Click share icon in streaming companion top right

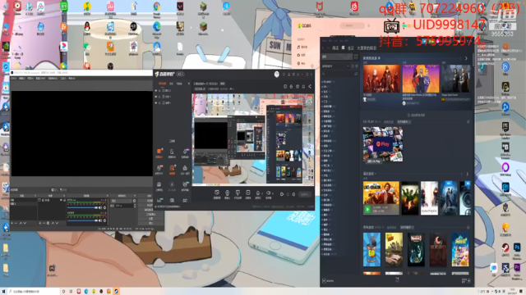[x=310, y=87]
